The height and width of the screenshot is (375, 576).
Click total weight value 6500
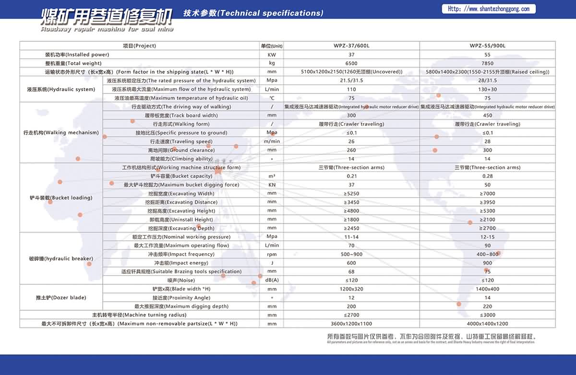351,63
